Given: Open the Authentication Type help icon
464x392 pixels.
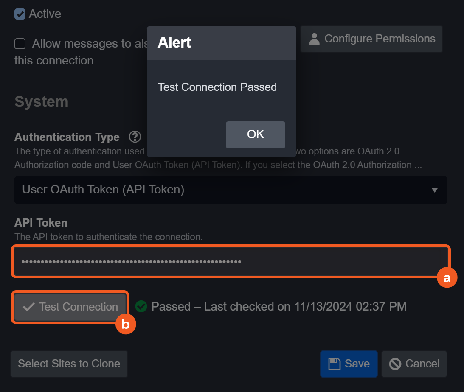Looking at the screenshot, I should (135, 137).
